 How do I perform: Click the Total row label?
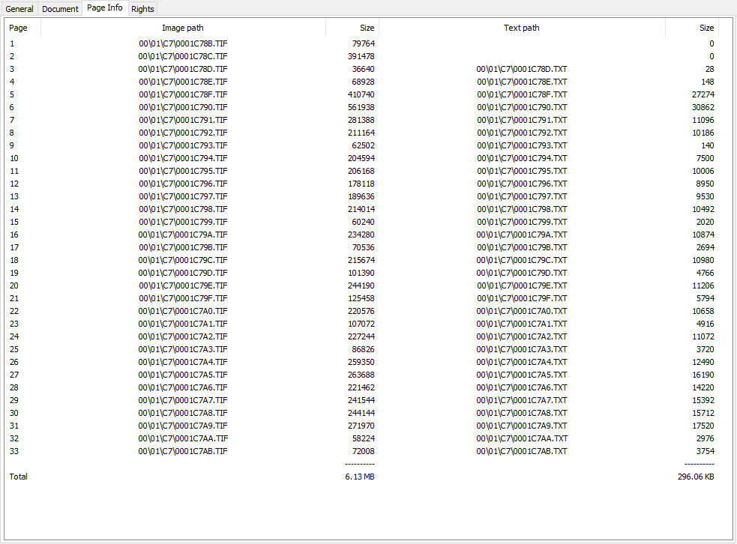(x=18, y=477)
